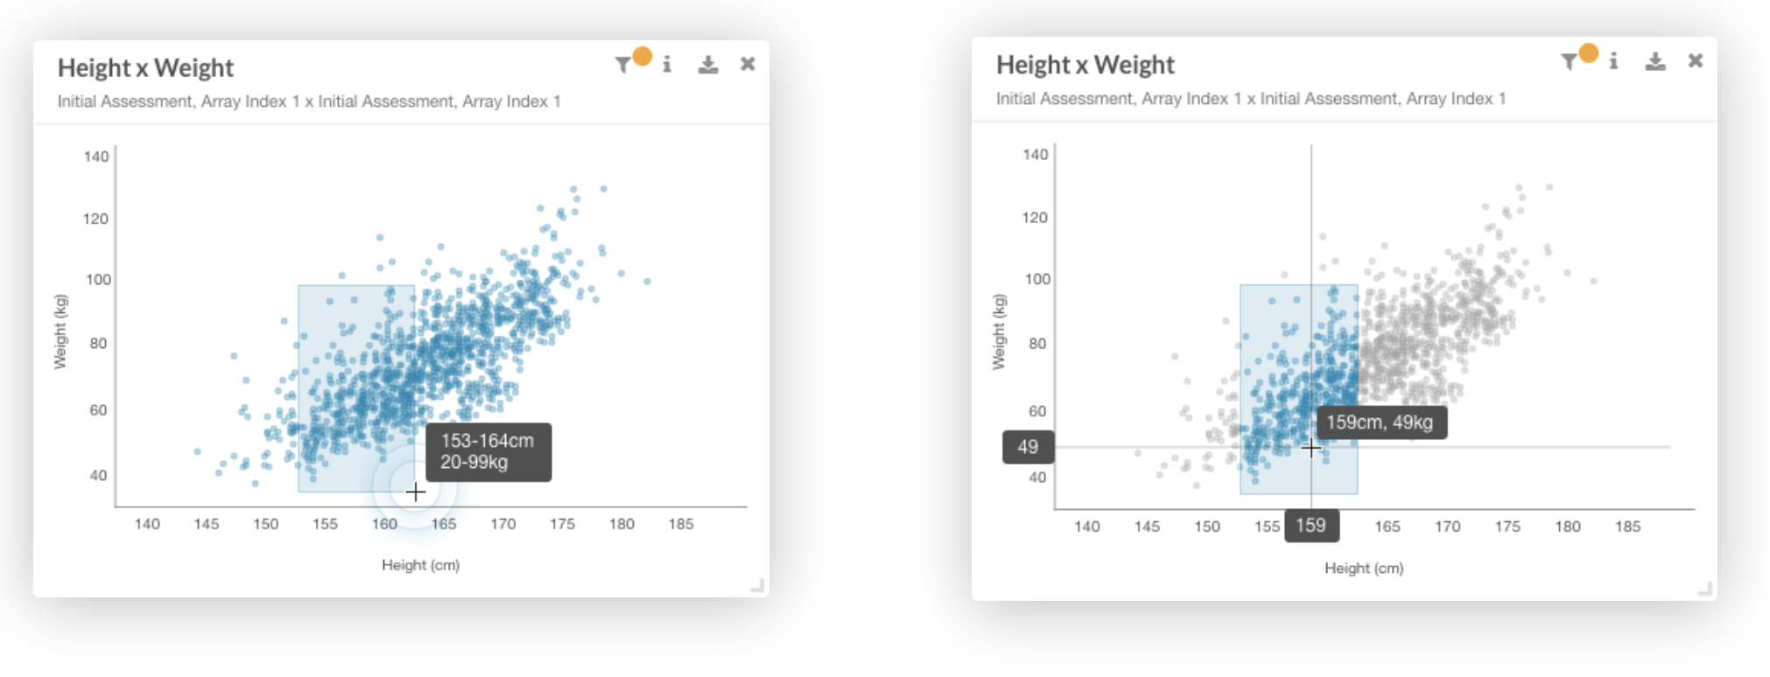Show info for the right Height x Weight chart
Screen dimensions: 1770x677
click(x=1613, y=60)
